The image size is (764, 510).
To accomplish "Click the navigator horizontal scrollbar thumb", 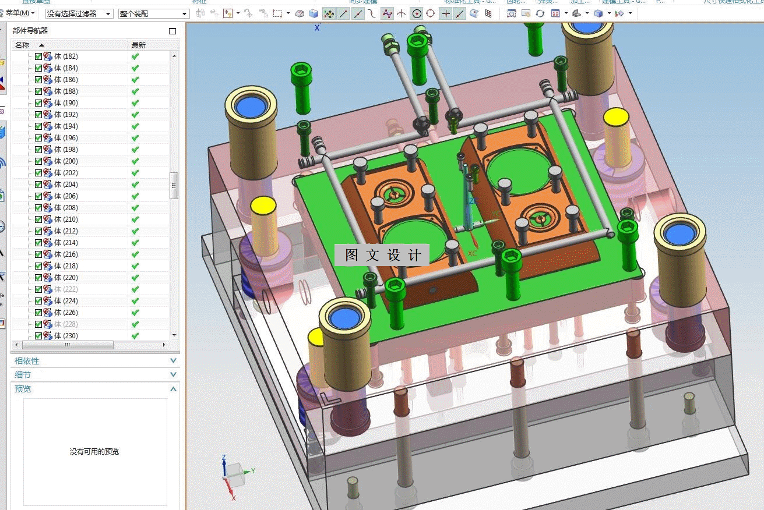I will pos(67,345).
